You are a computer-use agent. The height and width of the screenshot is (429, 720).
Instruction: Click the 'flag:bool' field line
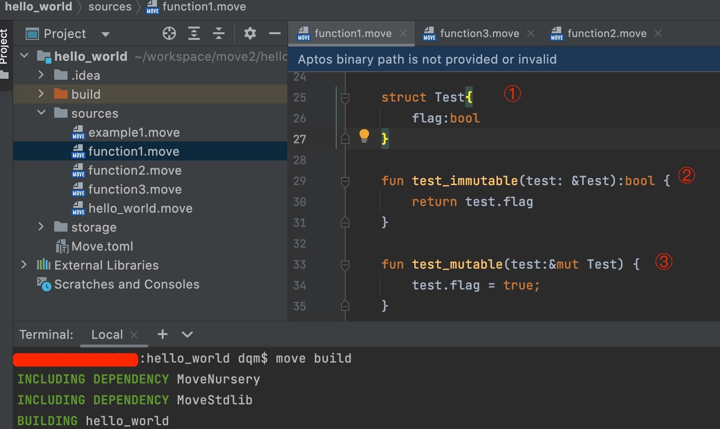(446, 118)
